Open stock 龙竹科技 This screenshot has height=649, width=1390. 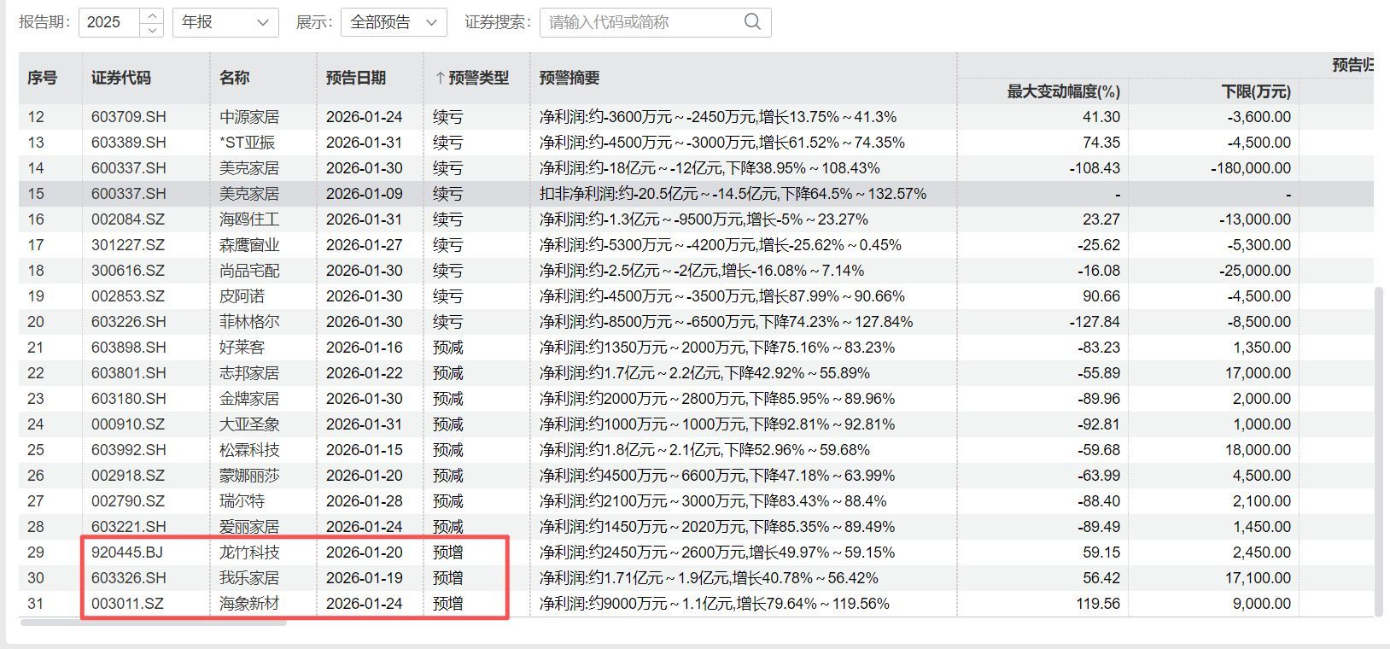[x=249, y=553]
